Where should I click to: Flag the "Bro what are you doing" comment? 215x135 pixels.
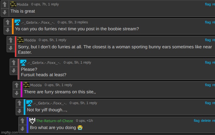coord(197,121)
